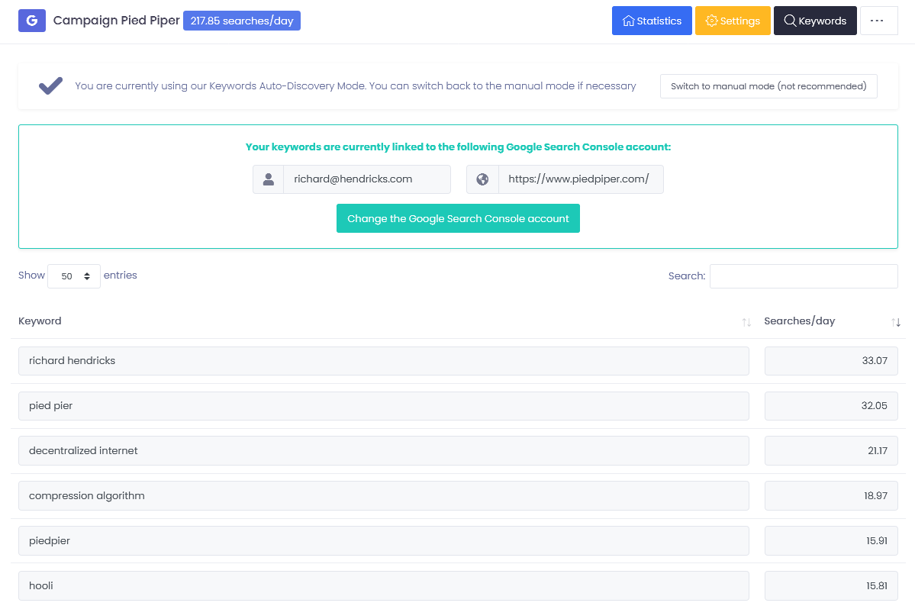915x606 pixels.
Task: Click the house icon in Statistics button
Action: coord(629,21)
